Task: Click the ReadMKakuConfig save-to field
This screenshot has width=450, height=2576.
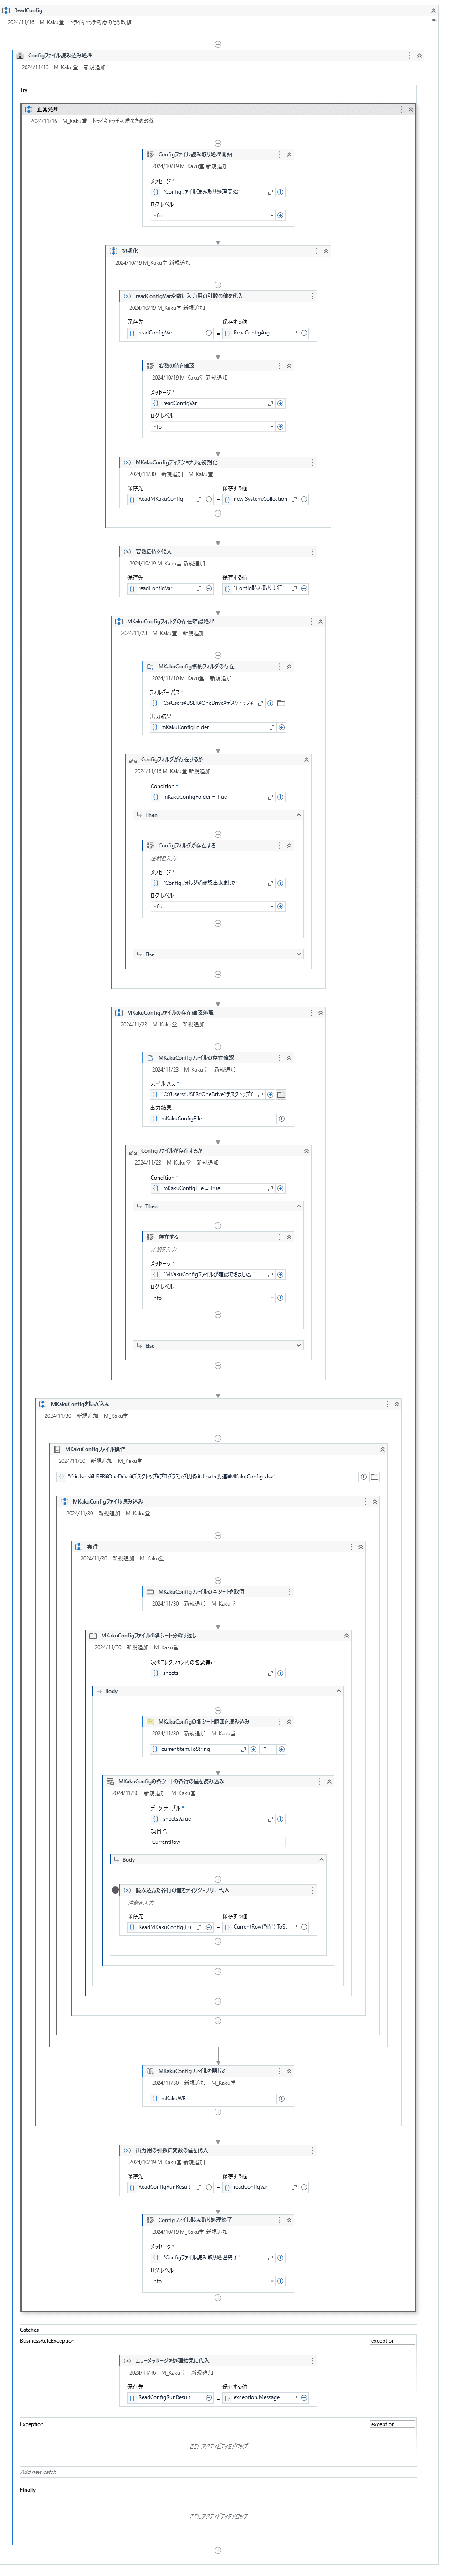Action: tap(165, 499)
